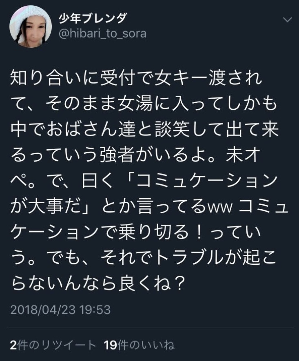299x361 pixels.
Task: Tap the 少年ブレンダ profile picture
Action: tap(31, 27)
